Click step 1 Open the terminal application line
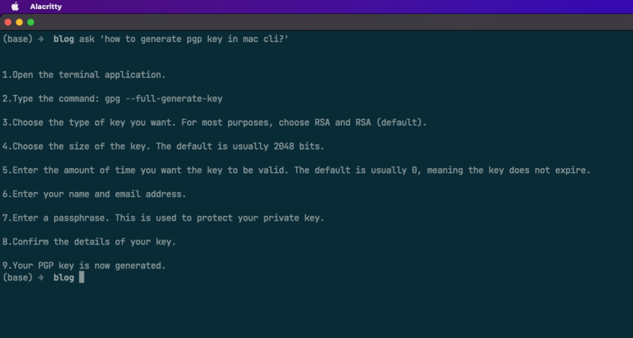Screen dimensions: 633x338 (x=84, y=75)
